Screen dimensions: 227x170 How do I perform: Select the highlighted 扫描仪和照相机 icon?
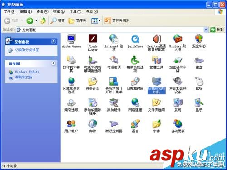pyautogui.click(x=157, y=81)
